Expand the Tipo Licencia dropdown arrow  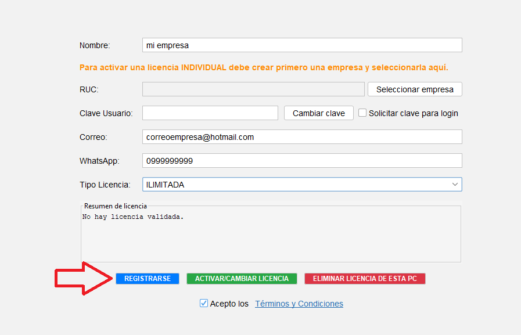click(x=454, y=185)
